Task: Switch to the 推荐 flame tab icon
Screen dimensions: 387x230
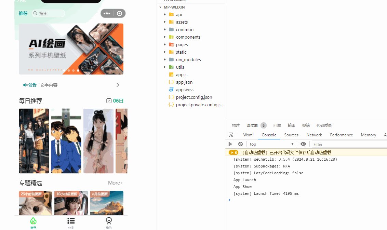Action: (x=33, y=221)
